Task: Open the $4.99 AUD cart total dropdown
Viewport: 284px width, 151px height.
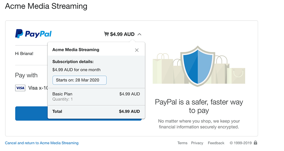Action: pyautogui.click(x=122, y=34)
